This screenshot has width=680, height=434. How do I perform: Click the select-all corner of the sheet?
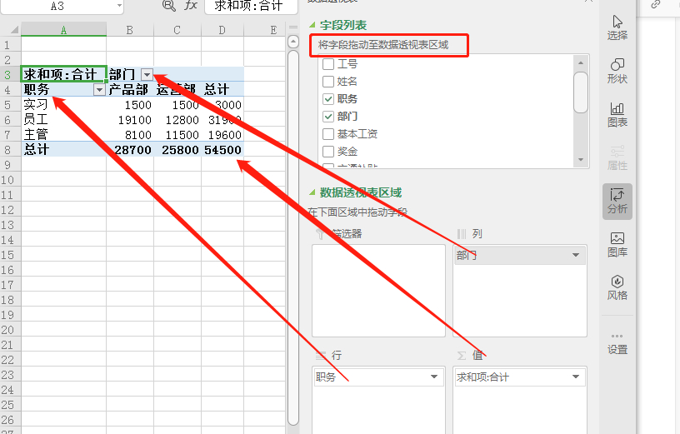point(10,30)
